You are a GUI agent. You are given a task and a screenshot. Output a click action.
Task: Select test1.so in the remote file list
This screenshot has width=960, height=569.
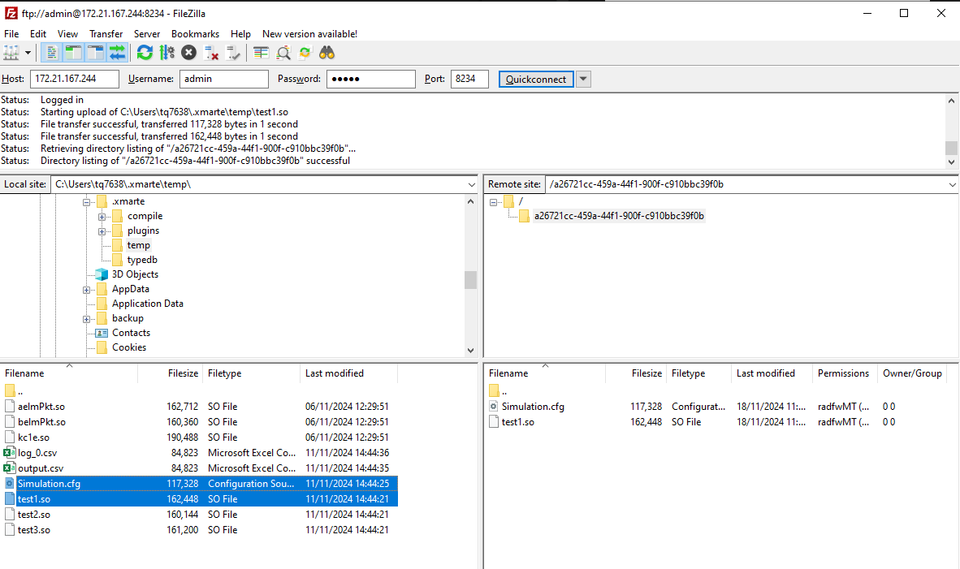tap(518, 421)
